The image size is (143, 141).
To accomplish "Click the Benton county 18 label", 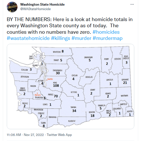I will point(93,116).
